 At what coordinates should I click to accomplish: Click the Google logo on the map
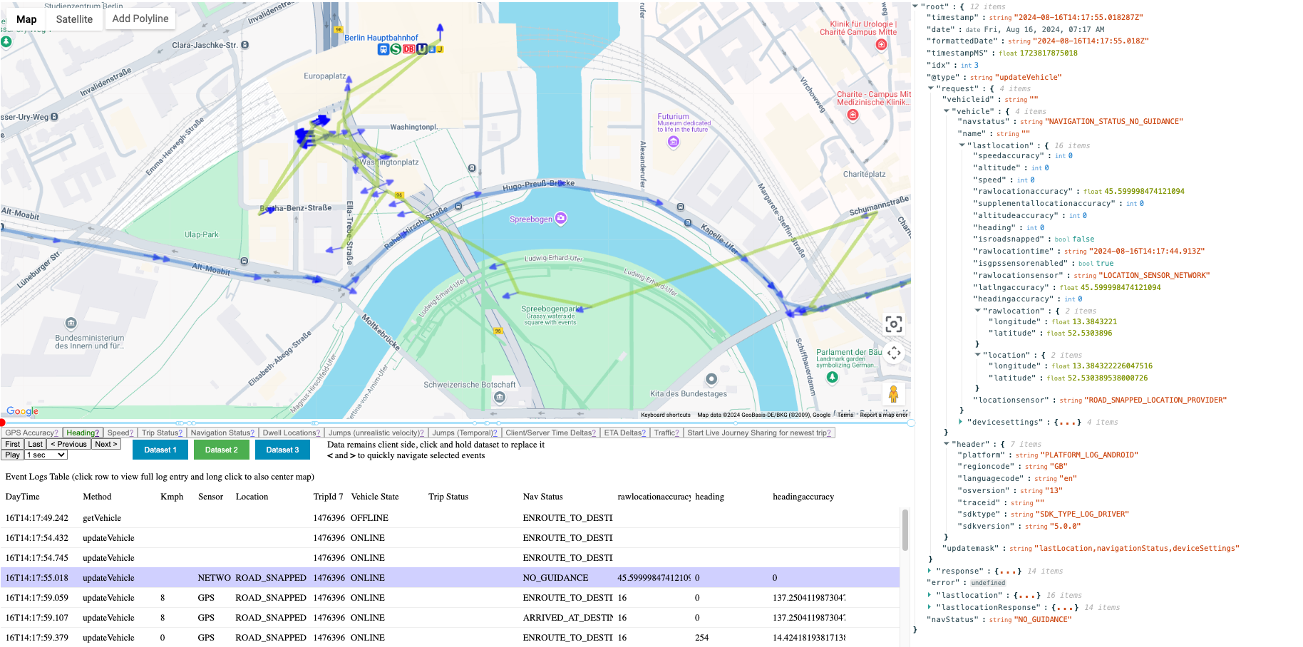coord(22,411)
